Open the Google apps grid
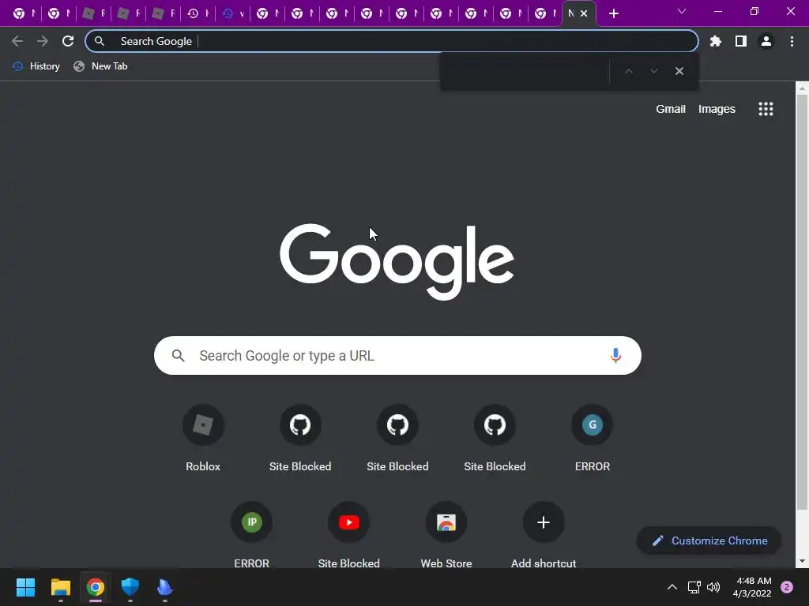The width and height of the screenshot is (809, 606). (x=766, y=109)
